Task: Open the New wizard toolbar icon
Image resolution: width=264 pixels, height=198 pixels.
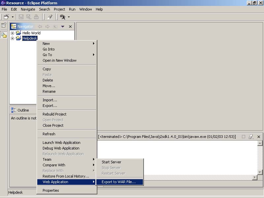Action: tap(6, 17)
